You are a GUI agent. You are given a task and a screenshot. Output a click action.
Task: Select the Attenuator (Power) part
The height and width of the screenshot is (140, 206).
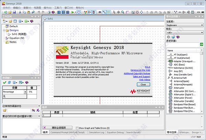point(183,98)
